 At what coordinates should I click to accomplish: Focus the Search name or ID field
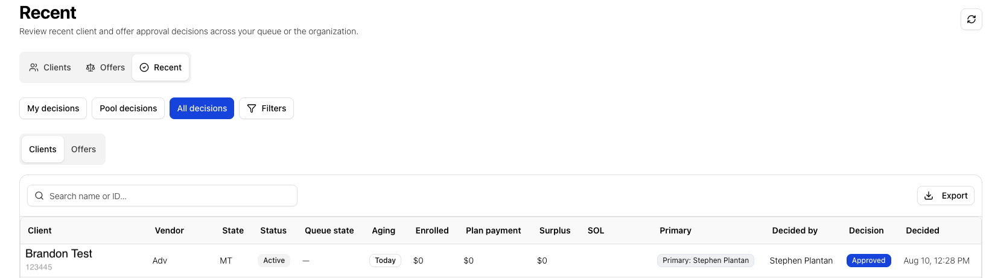(162, 196)
